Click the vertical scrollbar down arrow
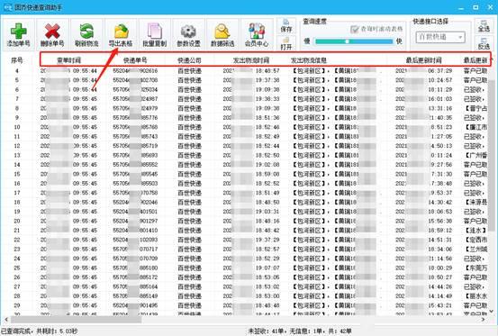The width and height of the screenshot is (498, 336). click(x=492, y=311)
